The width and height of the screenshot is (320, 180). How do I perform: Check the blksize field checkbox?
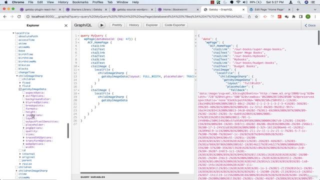pyautogui.click(x=16, y=65)
